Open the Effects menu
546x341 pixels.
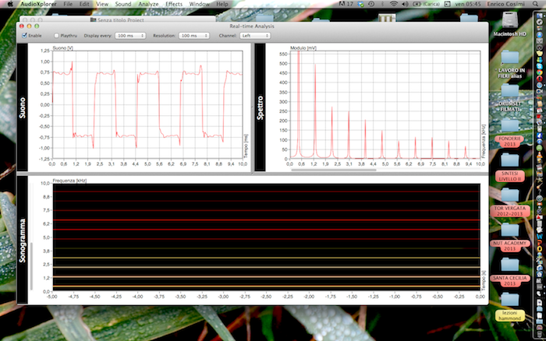(174, 4)
